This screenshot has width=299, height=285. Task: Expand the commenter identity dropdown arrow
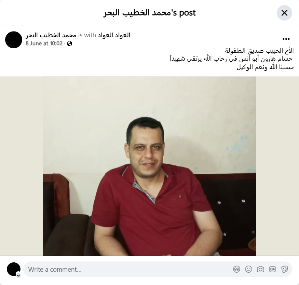click(18, 275)
